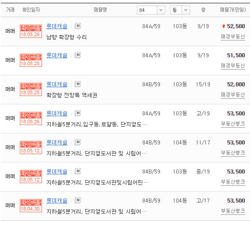
Task: Open 롯데캐슬 link in the 18.05.29. row
Action: click(57, 26)
